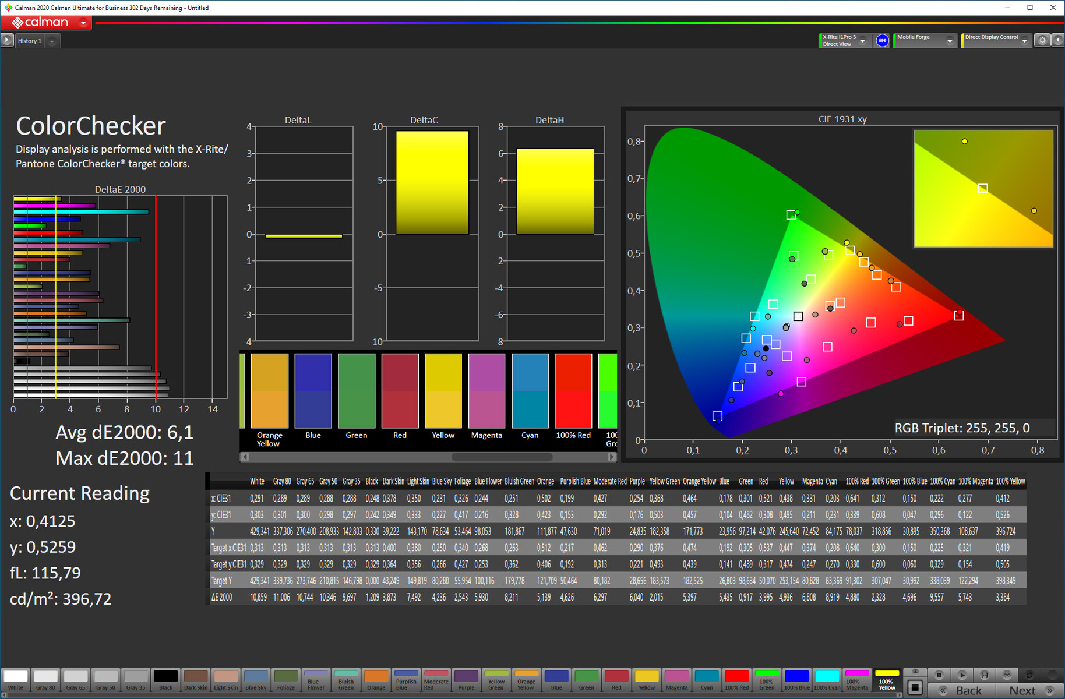The width and height of the screenshot is (1065, 699).
Task: Expand the Direct Display Control dropdown
Action: pos(1024,41)
